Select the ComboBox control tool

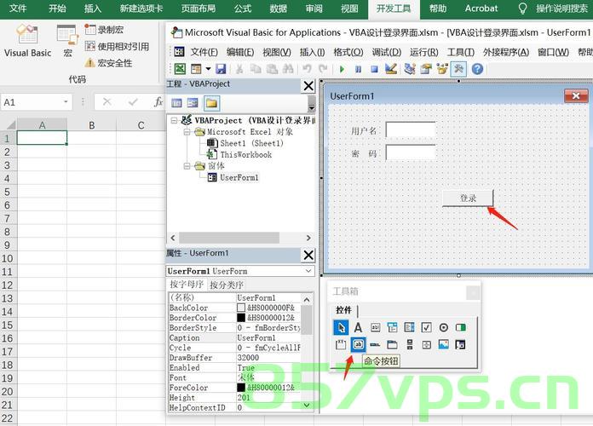point(392,328)
